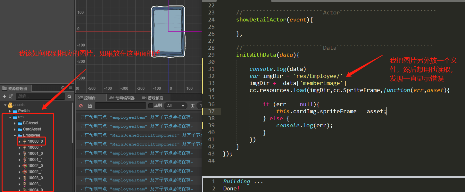Click the res folder icon

click(15, 117)
